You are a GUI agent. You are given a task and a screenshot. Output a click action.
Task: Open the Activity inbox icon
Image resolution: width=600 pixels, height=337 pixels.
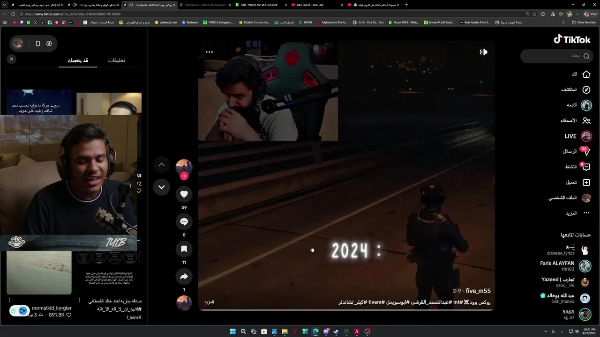point(585,167)
